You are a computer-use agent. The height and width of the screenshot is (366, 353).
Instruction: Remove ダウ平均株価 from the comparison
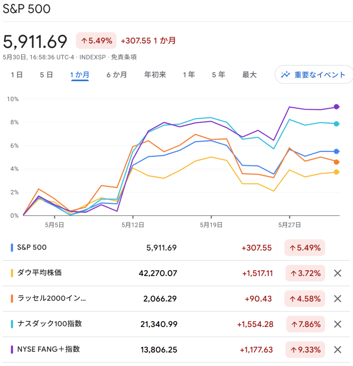[x=337, y=273]
